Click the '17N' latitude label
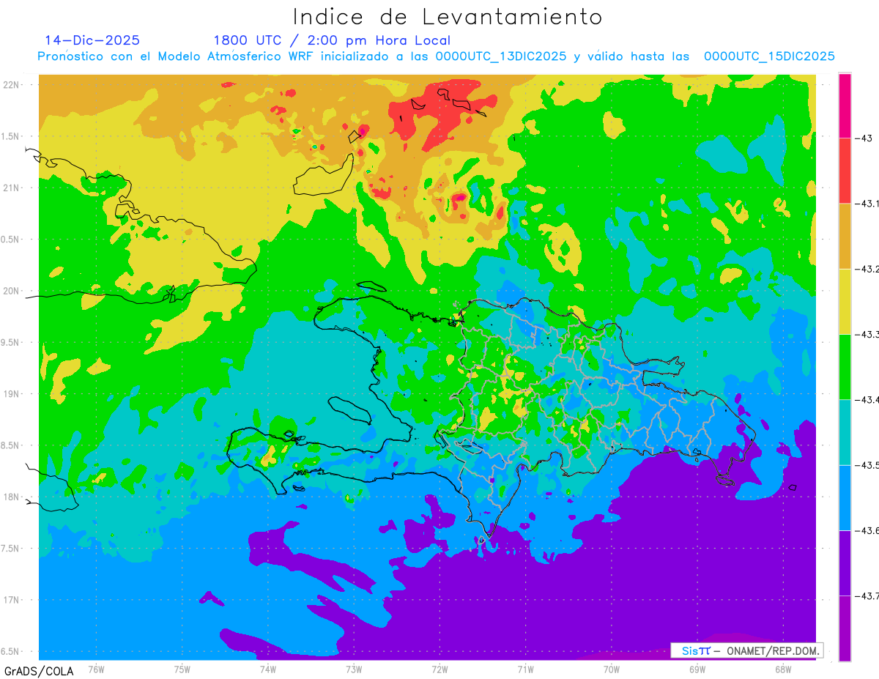This screenshot has width=879, height=679. click(x=12, y=600)
